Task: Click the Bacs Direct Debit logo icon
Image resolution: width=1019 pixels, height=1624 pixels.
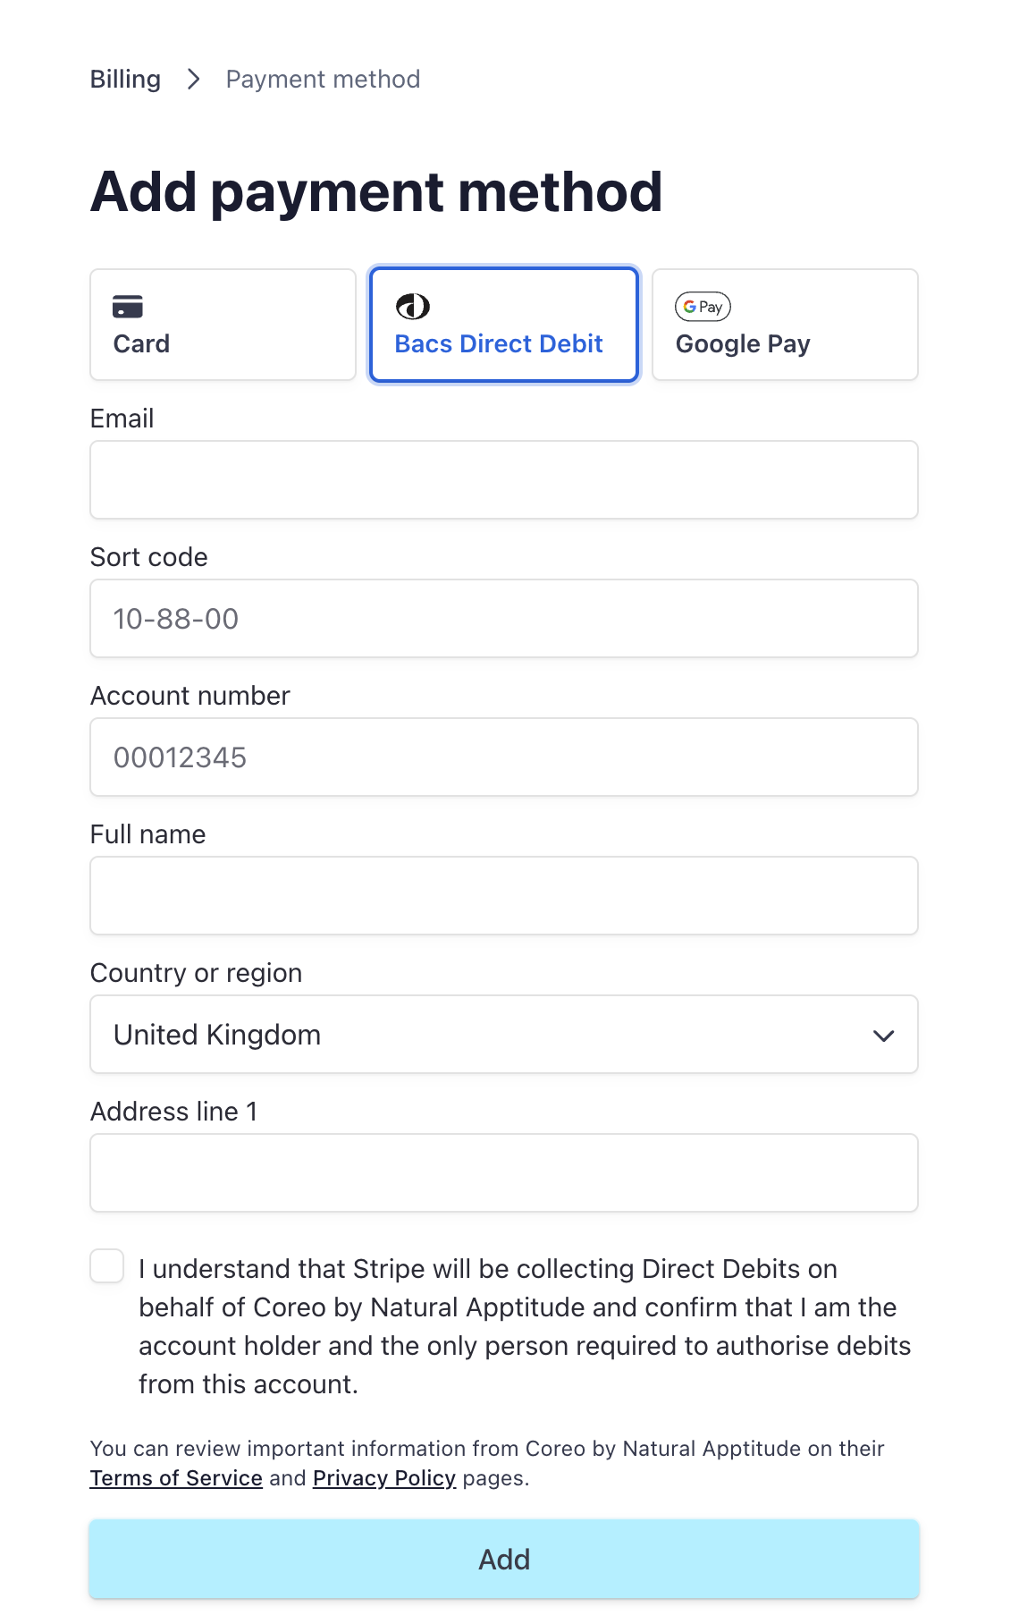Action: tap(413, 307)
